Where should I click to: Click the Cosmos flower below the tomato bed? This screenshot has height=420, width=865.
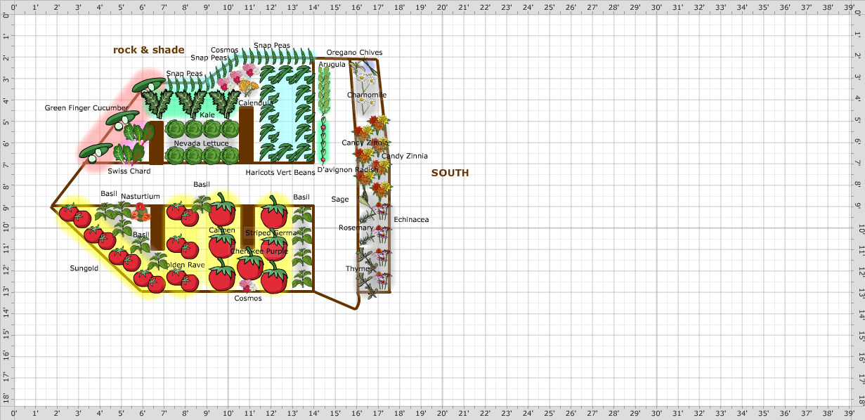(247, 284)
